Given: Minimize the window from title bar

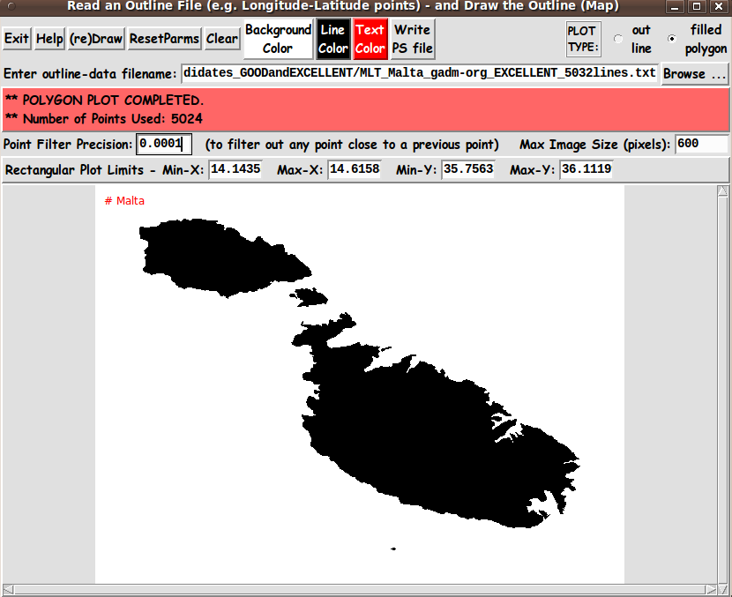Looking at the screenshot, I should (x=675, y=6).
